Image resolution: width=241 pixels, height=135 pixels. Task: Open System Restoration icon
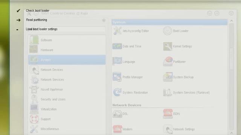pos(117,92)
